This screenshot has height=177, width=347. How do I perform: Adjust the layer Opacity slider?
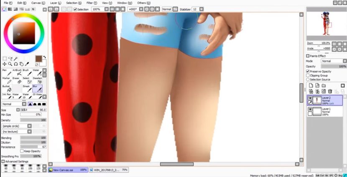(x=334, y=66)
